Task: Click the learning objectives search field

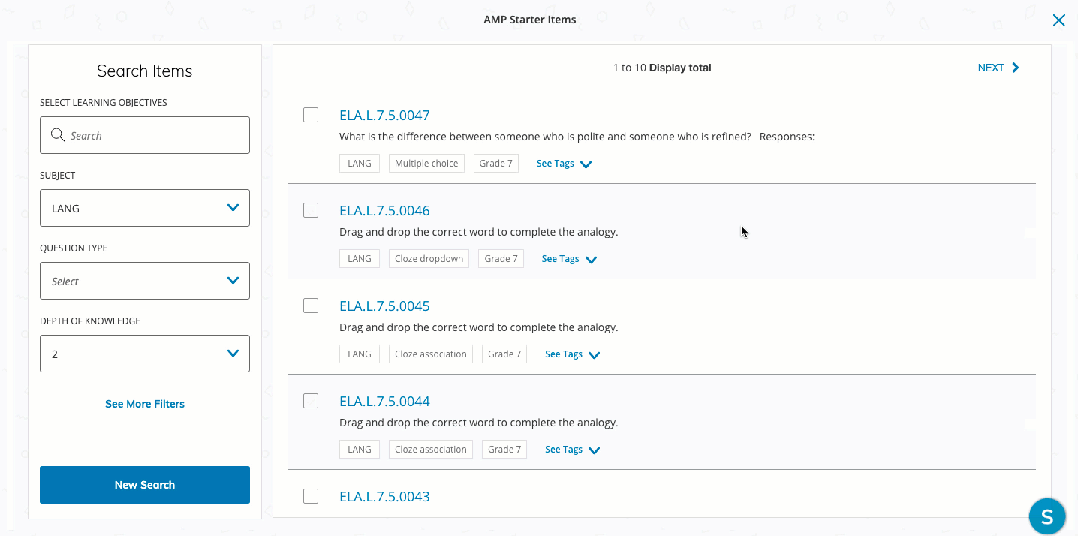Action: click(x=154, y=135)
